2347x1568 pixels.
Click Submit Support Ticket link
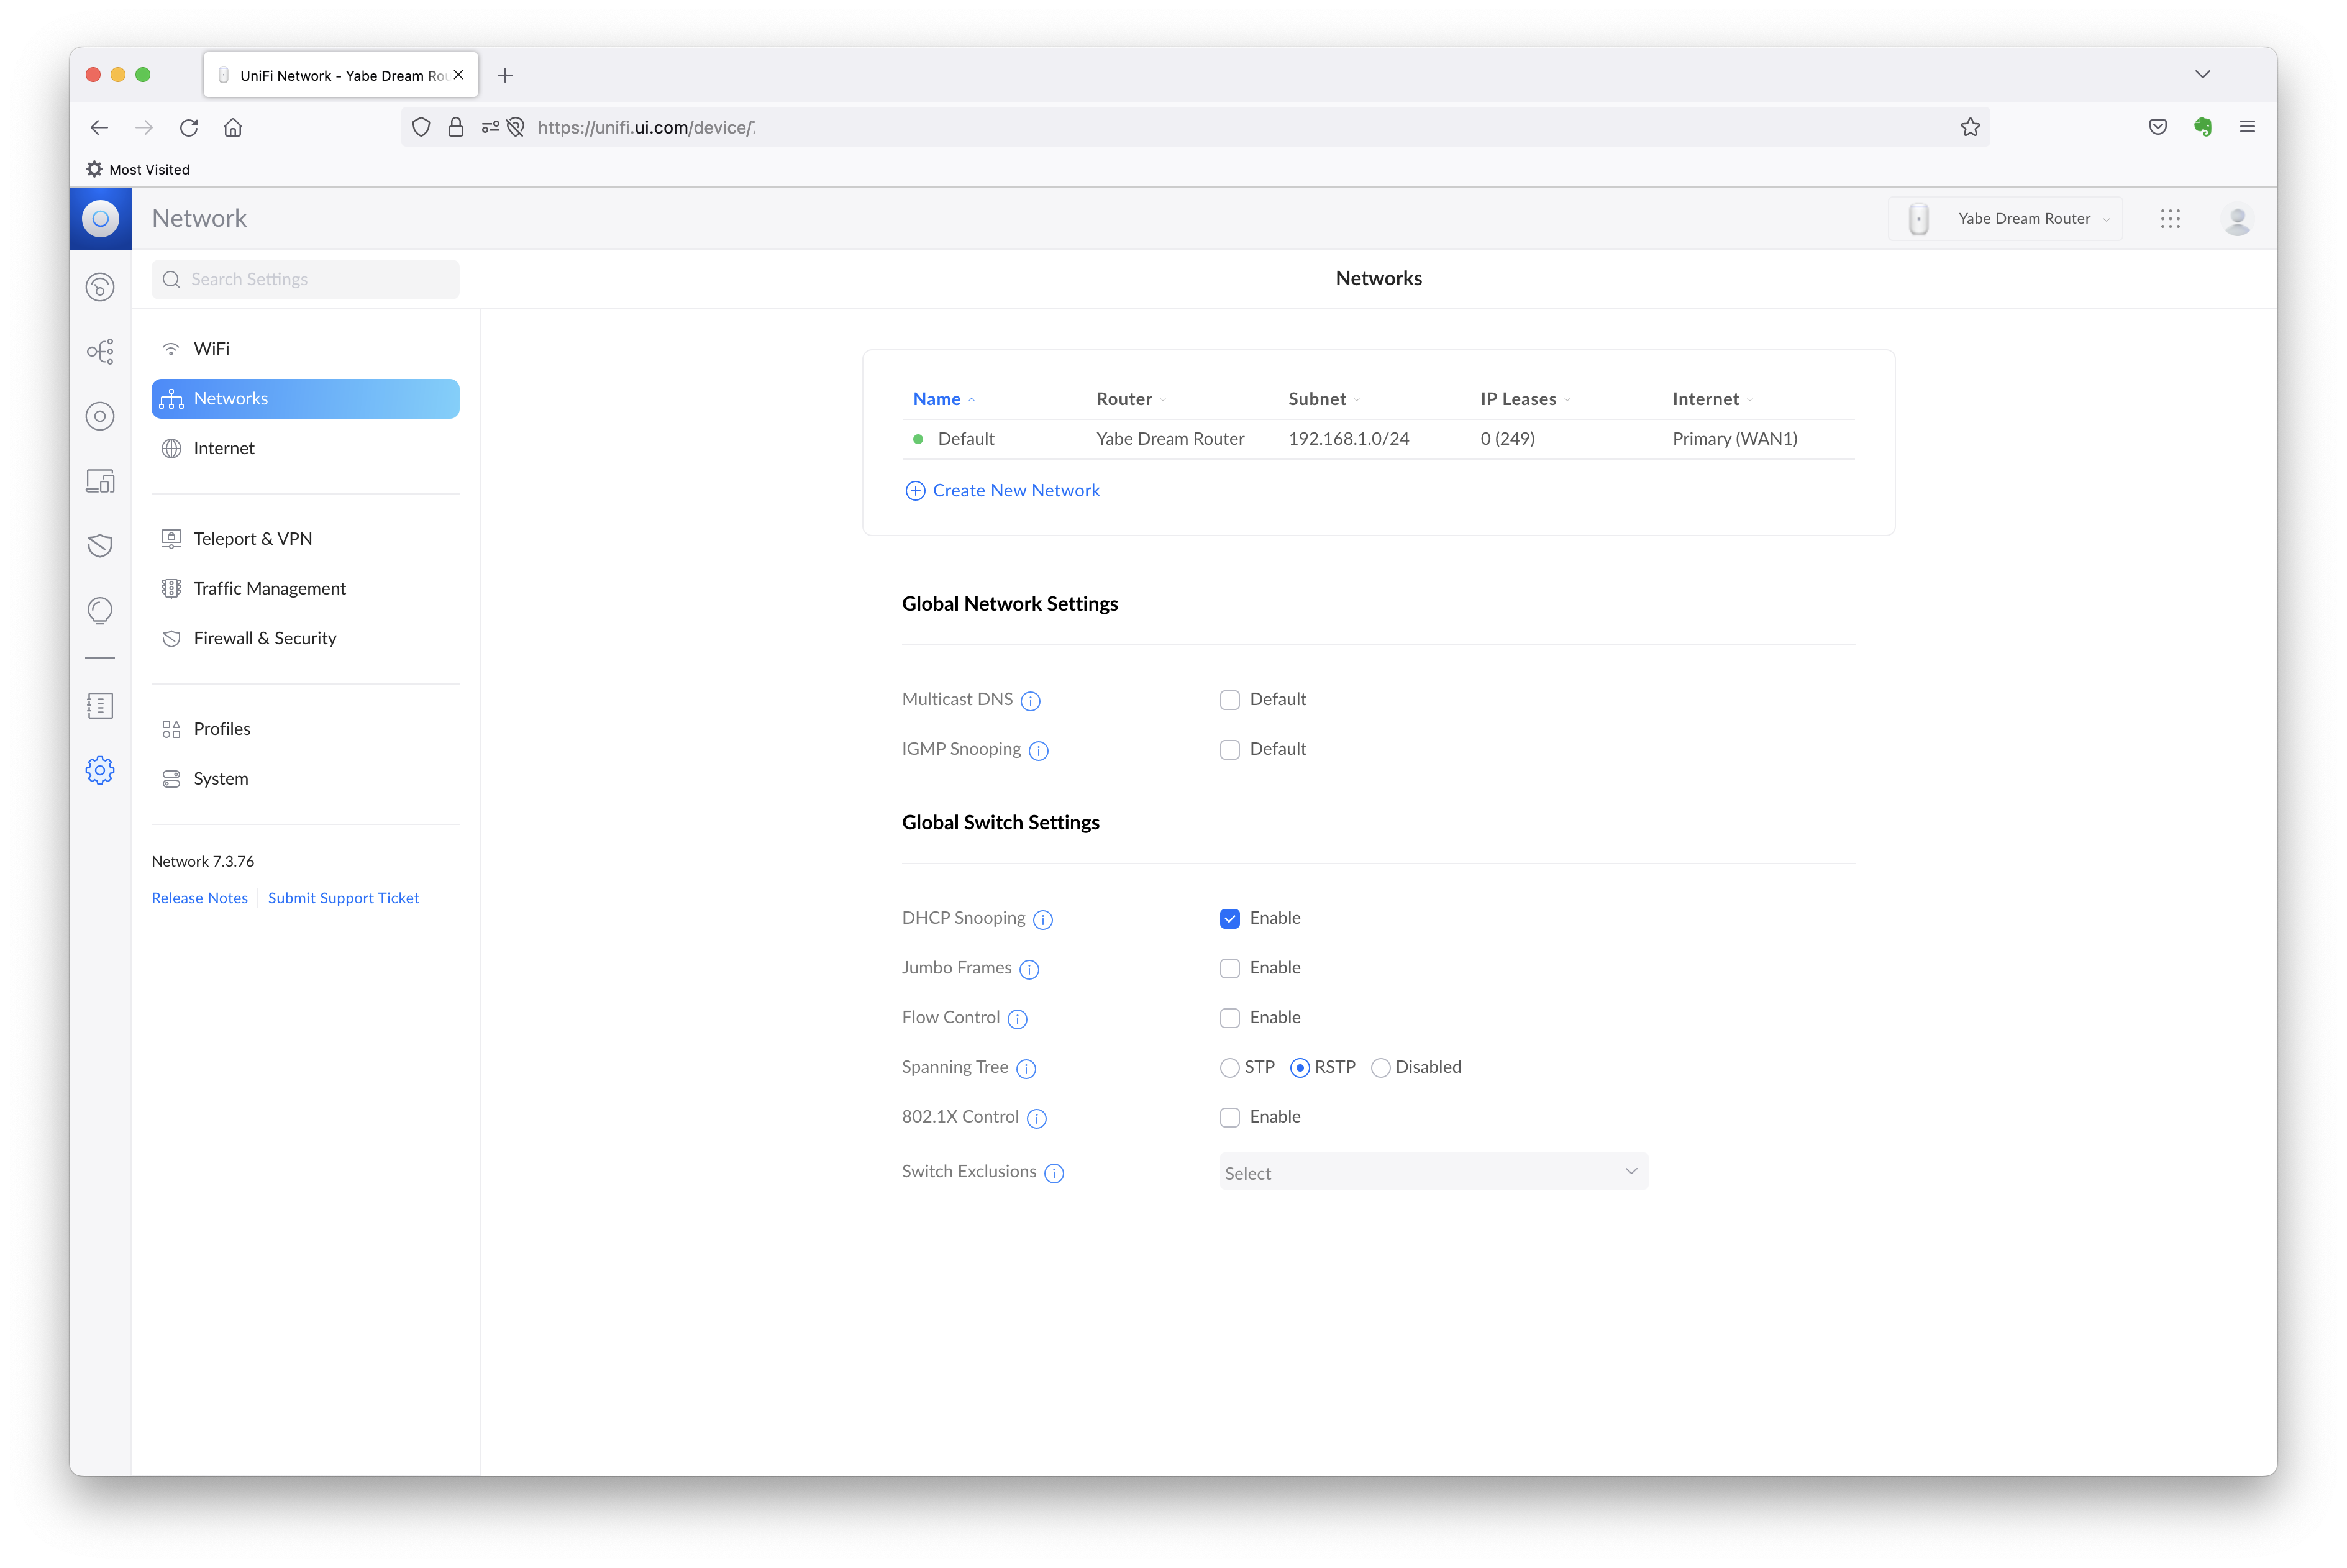pos(343,898)
